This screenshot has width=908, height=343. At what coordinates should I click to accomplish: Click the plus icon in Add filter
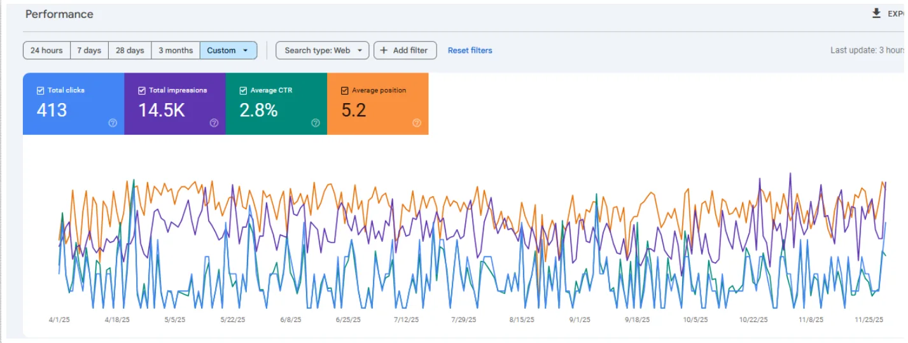(384, 50)
